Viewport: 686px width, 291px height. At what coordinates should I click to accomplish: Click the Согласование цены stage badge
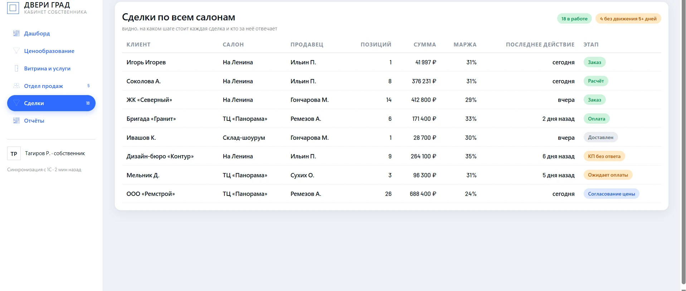click(612, 194)
